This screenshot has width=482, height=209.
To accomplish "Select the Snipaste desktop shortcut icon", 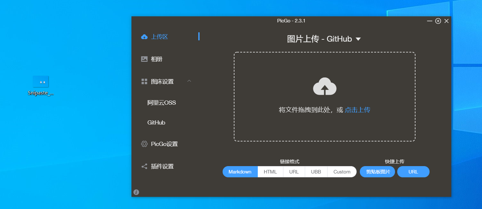I will 41,82.
